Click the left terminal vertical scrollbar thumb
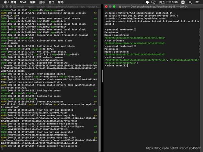Image resolution: width=203 pixels, height=152 pixels. tap(100, 128)
